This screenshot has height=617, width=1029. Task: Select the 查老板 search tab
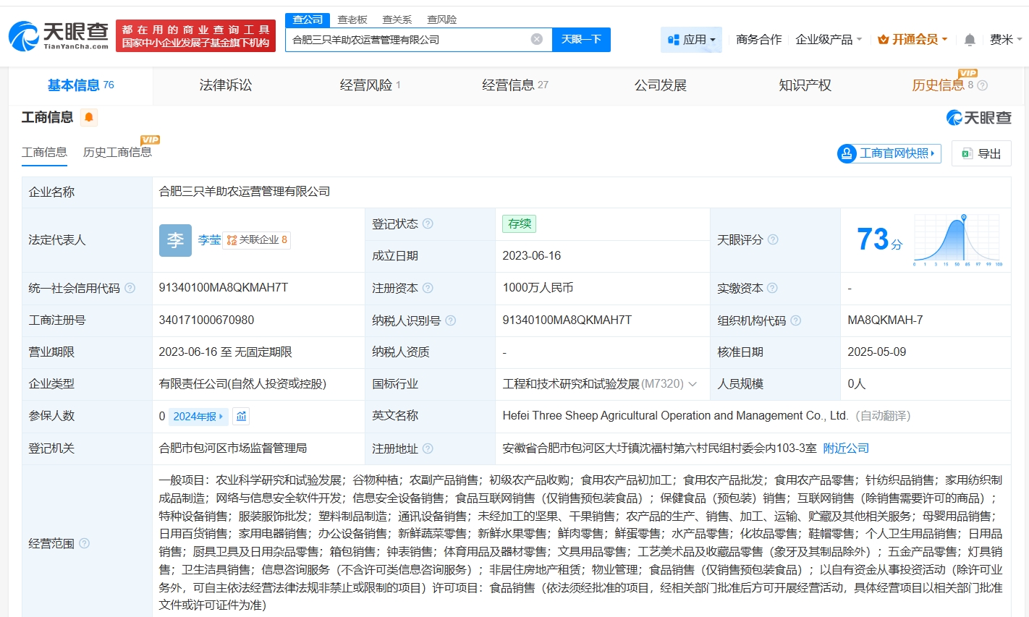click(352, 20)
